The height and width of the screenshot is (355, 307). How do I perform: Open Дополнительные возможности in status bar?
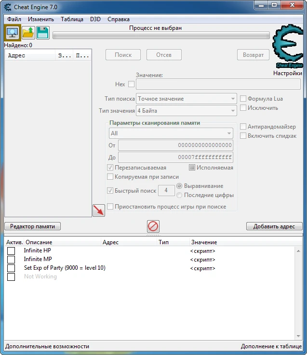point(47,346)
